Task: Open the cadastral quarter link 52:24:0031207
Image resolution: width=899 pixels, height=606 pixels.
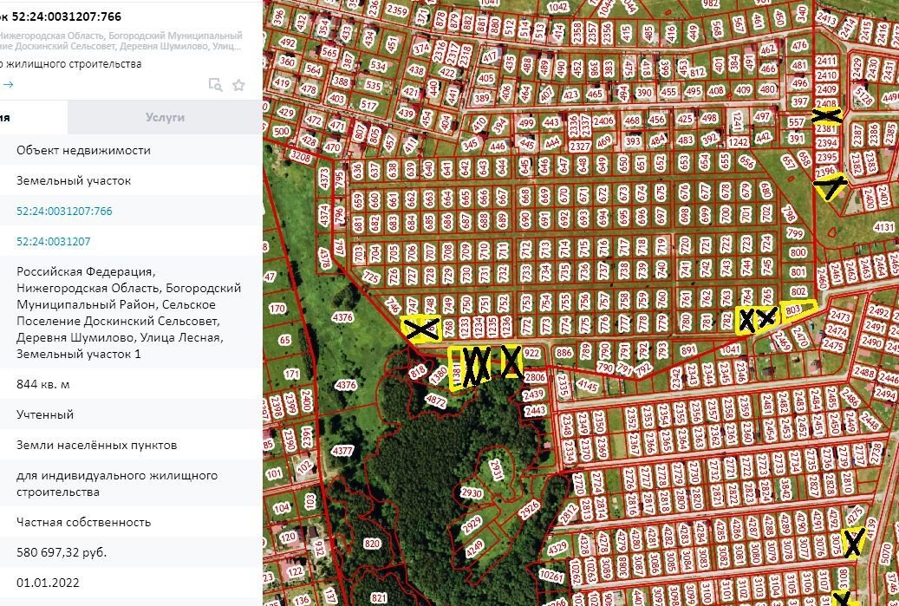Action: (53, 241)
